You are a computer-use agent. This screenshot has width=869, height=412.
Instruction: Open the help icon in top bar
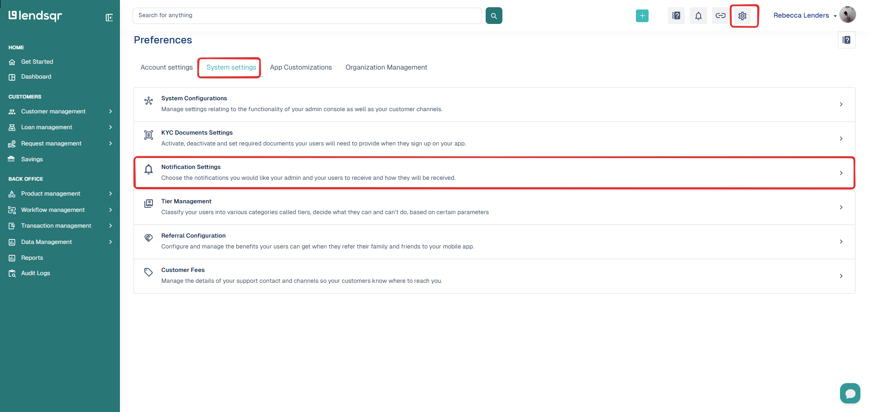[x=676, y=16]
